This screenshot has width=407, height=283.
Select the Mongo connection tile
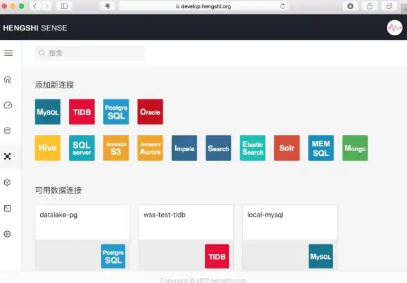[x=355, y=148]
